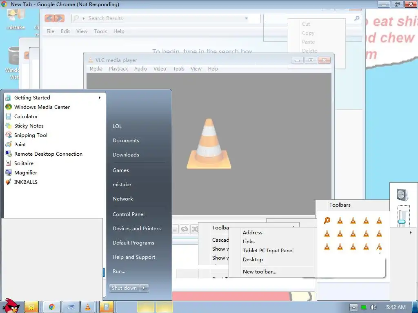Open the Edit menu in Explorer window
418x313 pixels.
(65, 31)
